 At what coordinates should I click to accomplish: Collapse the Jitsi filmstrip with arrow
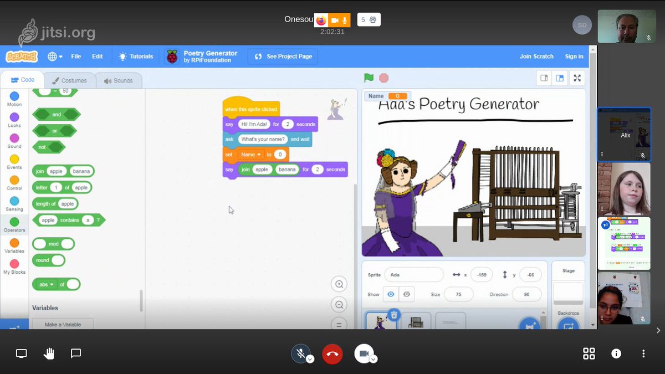point(658,330)
